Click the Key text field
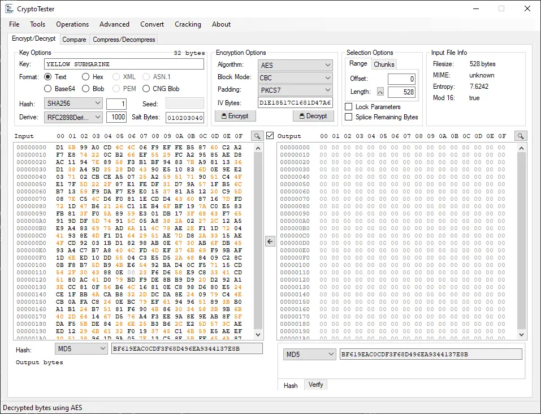 click(124, 64)
